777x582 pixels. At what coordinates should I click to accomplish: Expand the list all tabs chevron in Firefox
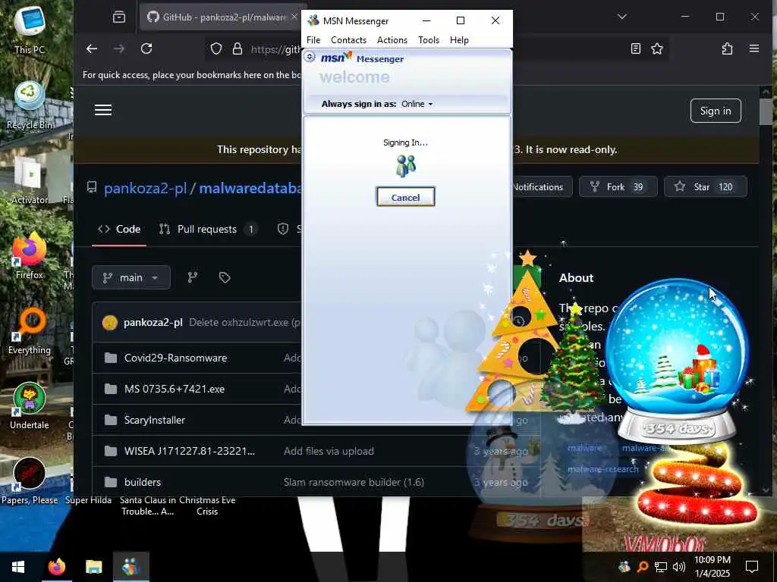[x=622, y=17]
